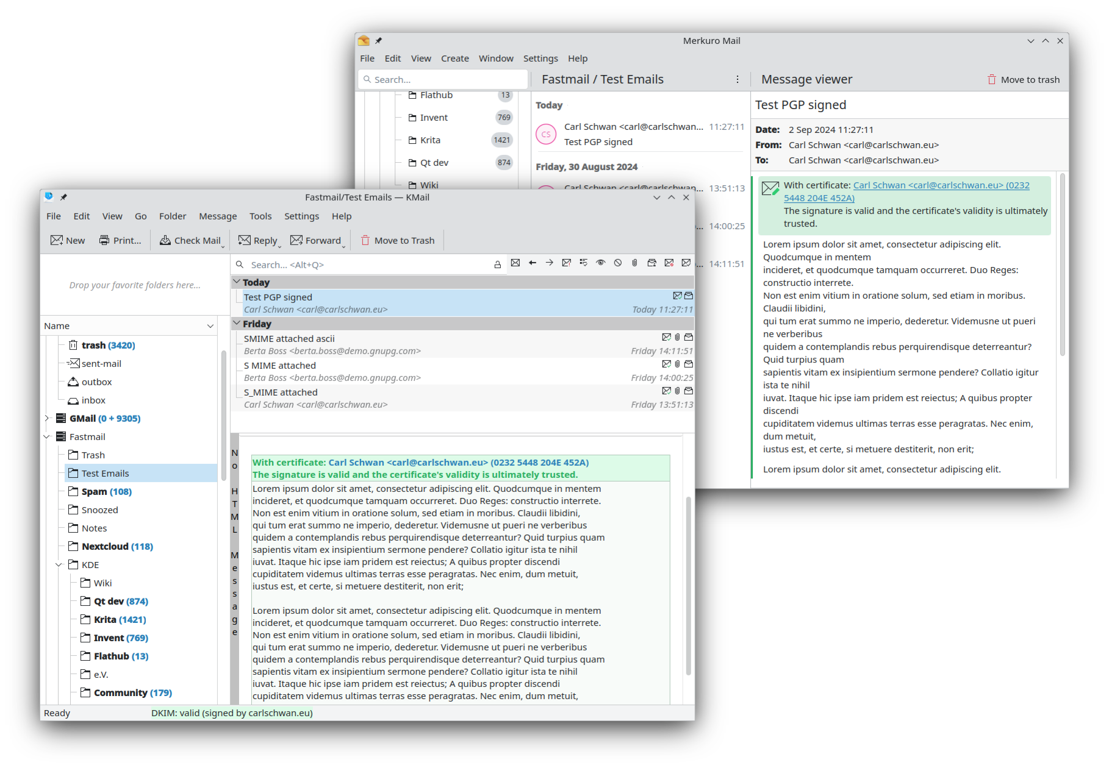Click the pin icon in KMail title bar

(63, 197)
